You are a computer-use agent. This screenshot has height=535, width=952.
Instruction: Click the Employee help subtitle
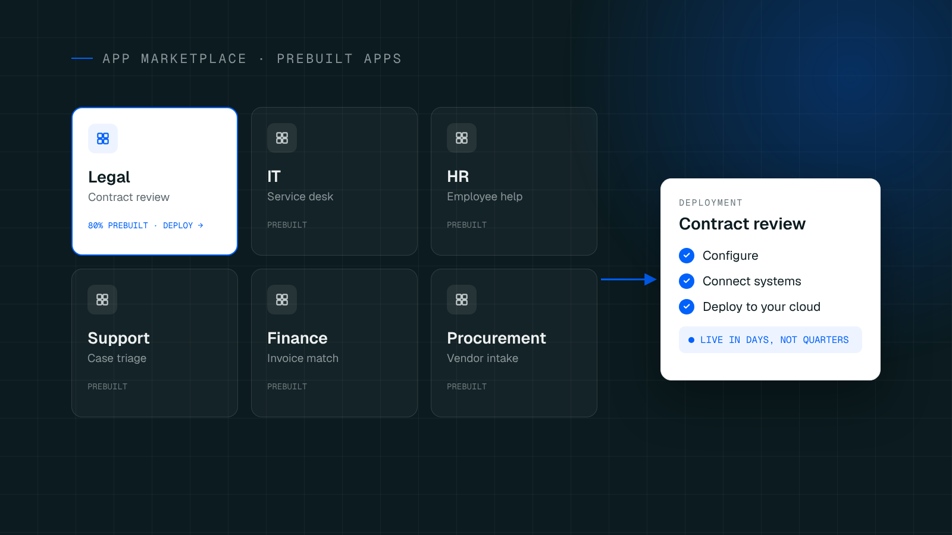[x=485, y=197]
